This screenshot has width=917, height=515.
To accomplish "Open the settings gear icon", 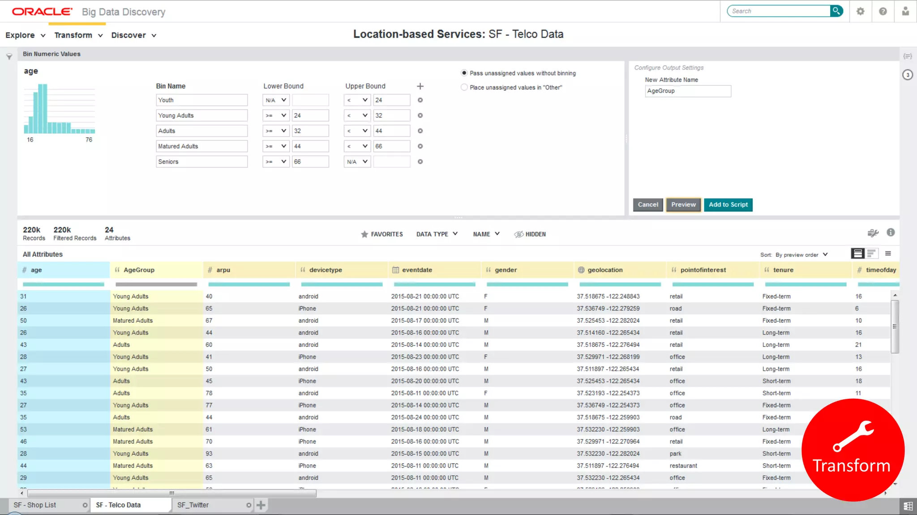I will click(x=860, y=11).
